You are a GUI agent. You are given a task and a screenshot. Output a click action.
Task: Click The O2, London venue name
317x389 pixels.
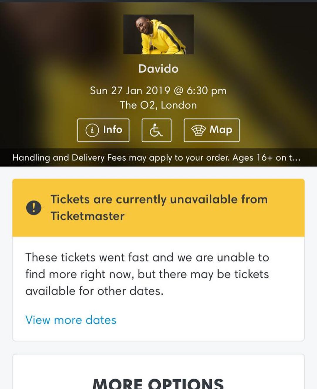(x=158, y=105)
